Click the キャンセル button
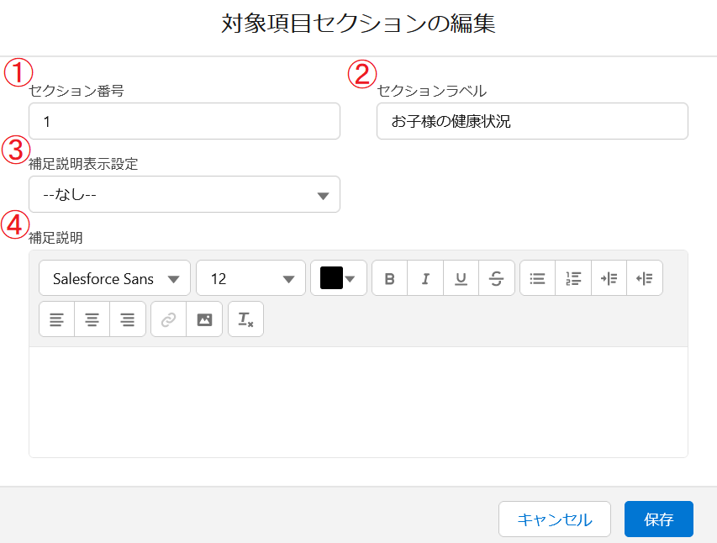The height and width of the screenshot is (543, 717). tap(555, 519)
